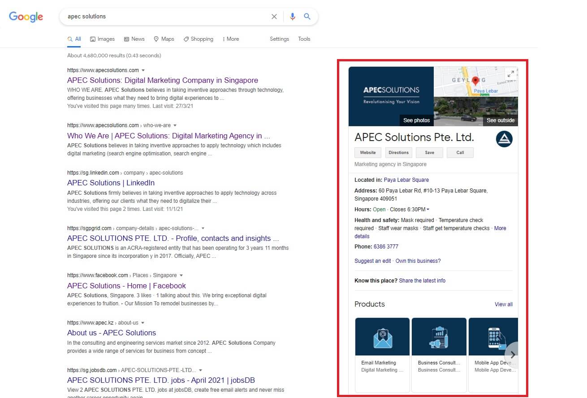Start voice search with microphone icon
The image size is (587, 398).
(293, 17)
